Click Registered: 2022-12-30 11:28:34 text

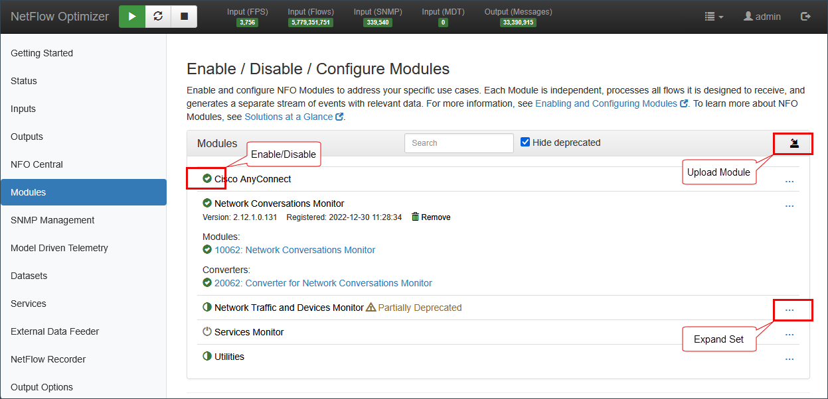(x=344, y=217)
